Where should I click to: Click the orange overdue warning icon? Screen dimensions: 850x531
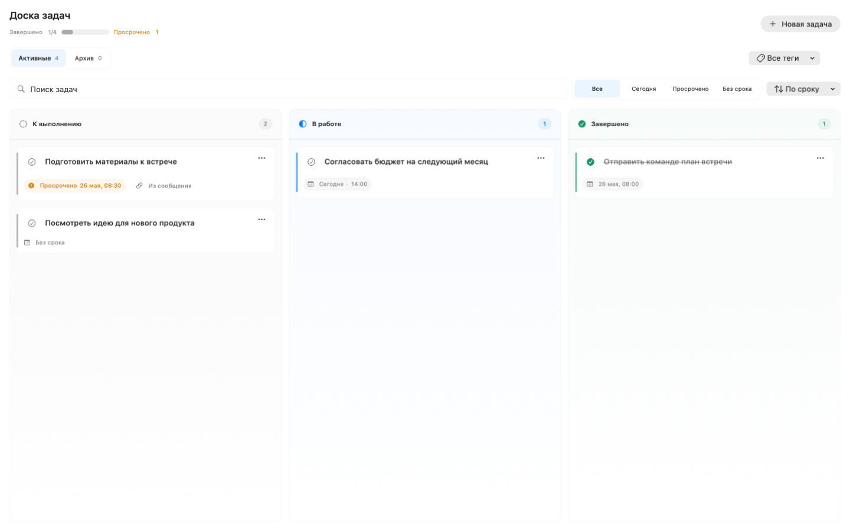coord(31,185)
